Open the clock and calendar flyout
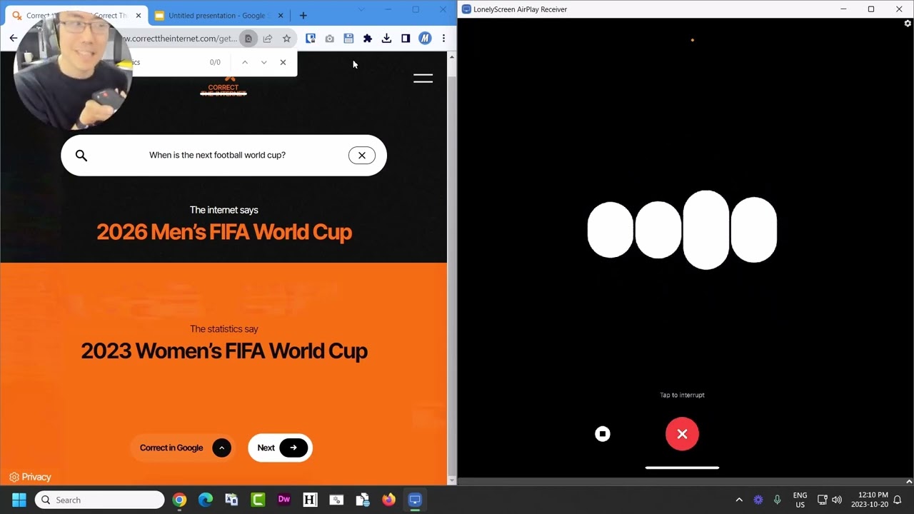This screenshot has height=514, width=914. coord(869,500)
